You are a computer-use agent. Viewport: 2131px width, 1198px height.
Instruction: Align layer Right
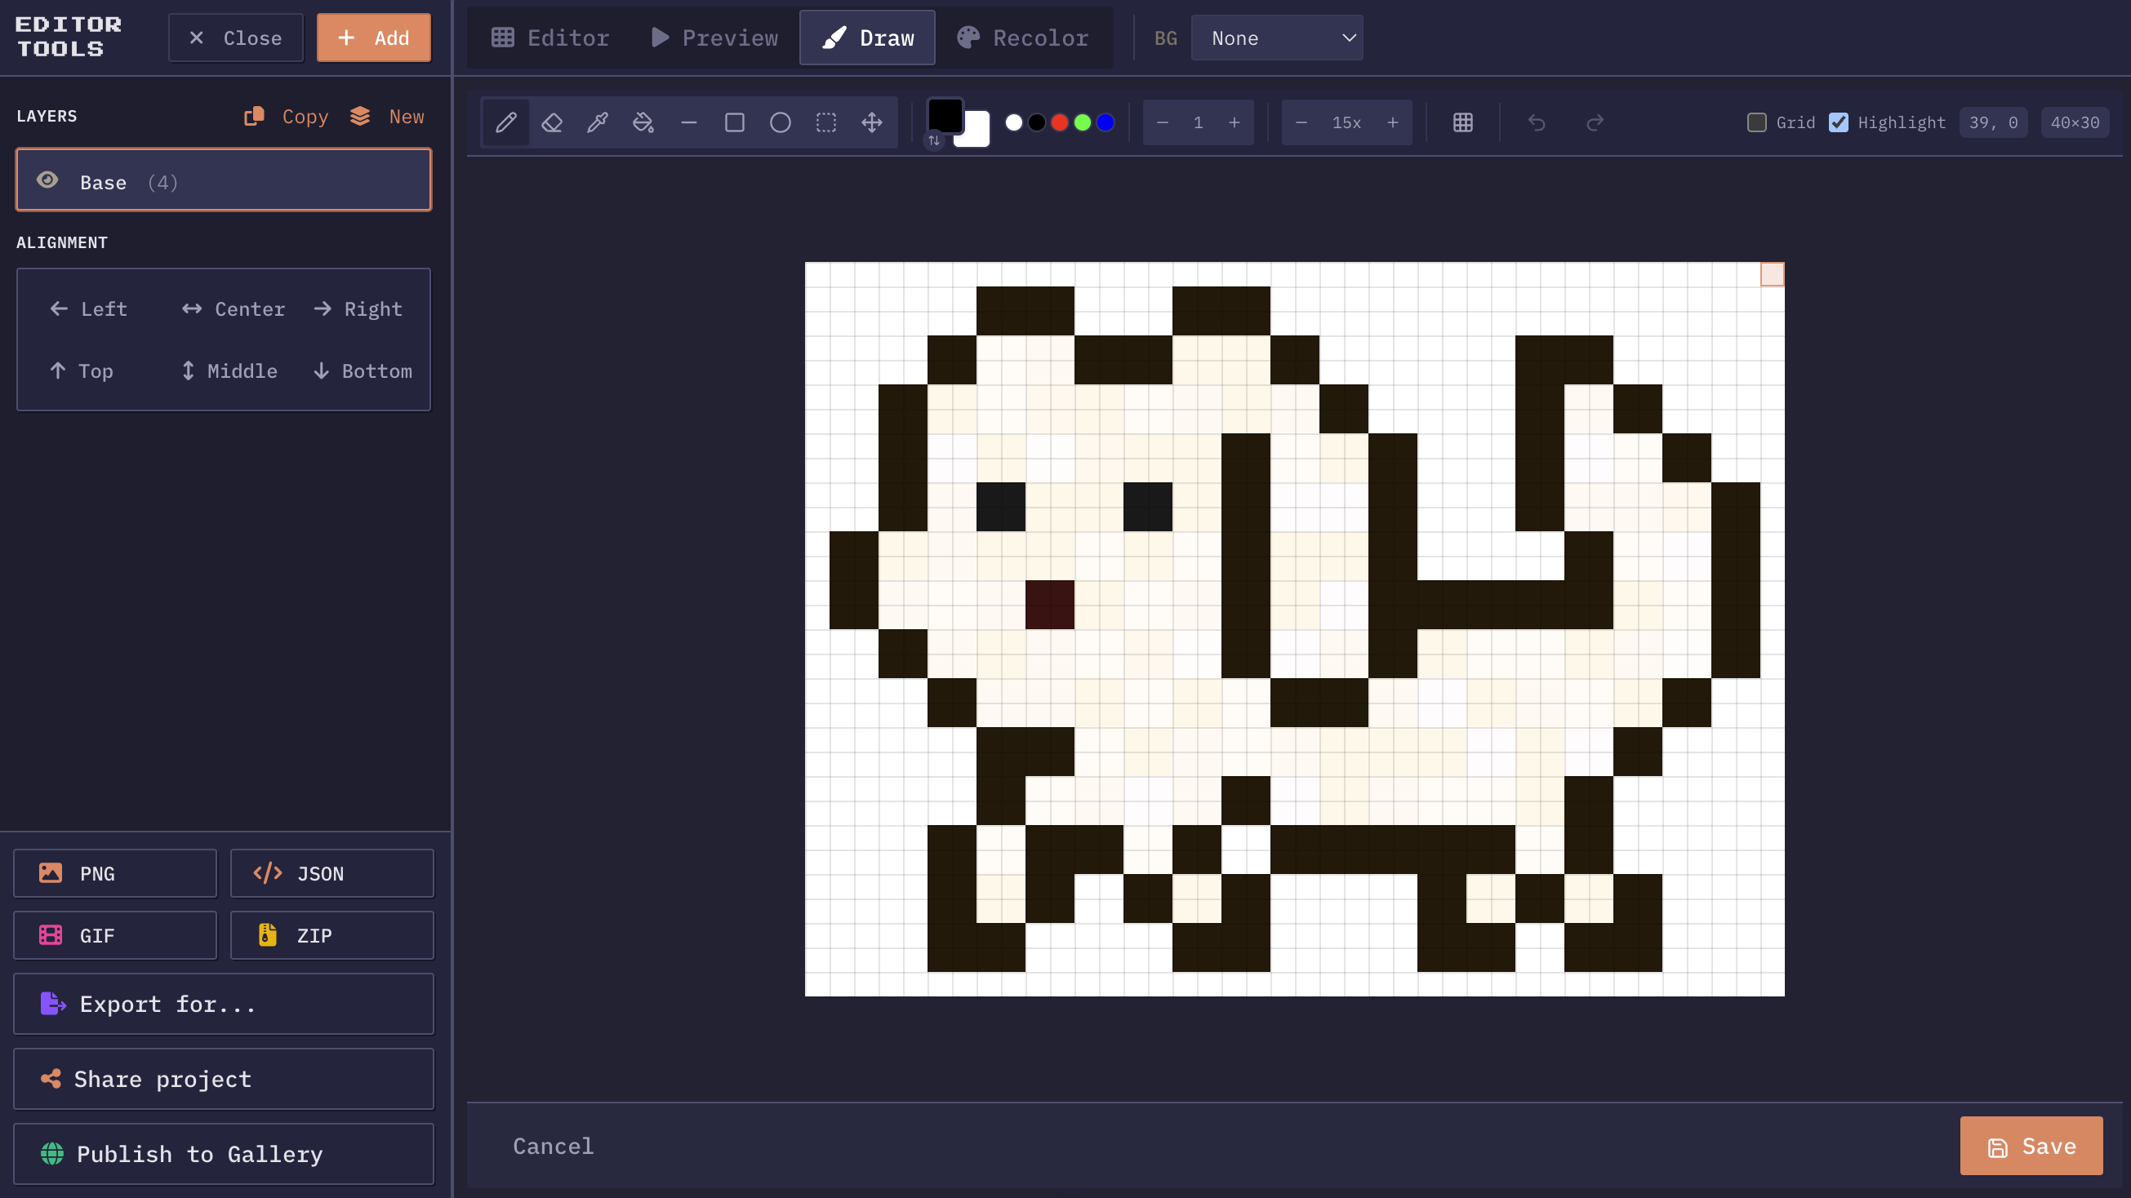point(358,309)
